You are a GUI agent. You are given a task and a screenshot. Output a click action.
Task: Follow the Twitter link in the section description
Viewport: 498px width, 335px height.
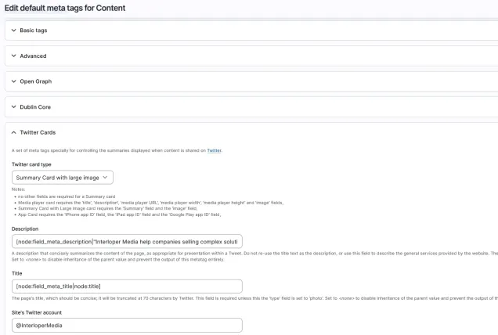(x=214, y=149)
